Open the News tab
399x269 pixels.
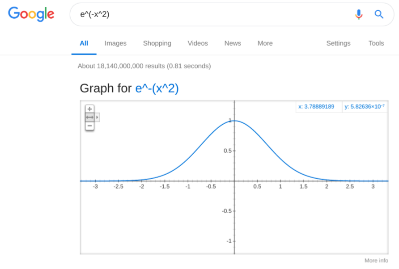click(233, 43)
